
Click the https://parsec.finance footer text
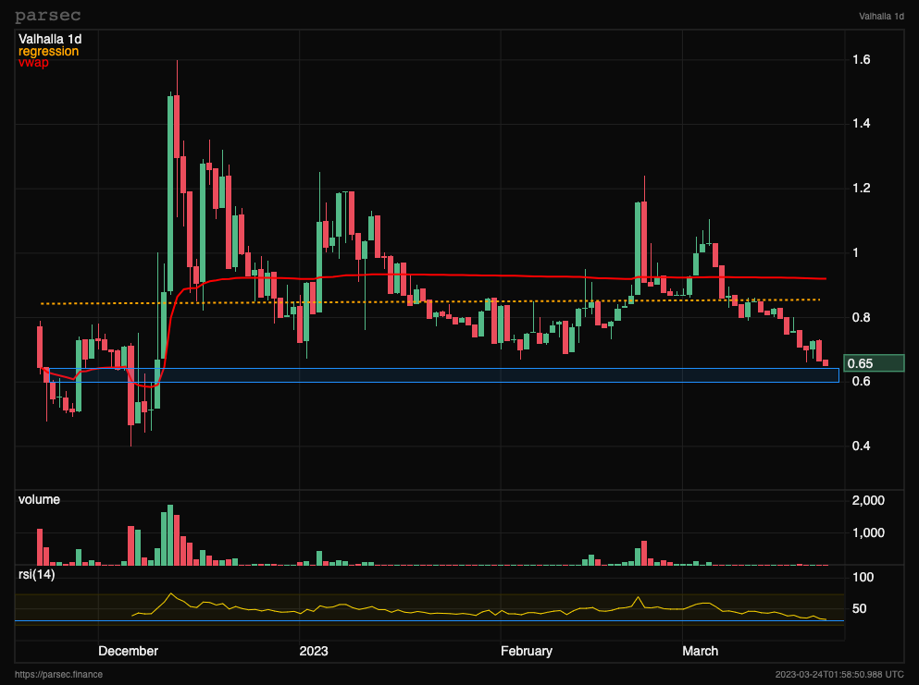pyautogui.click(x=58, y=675)
